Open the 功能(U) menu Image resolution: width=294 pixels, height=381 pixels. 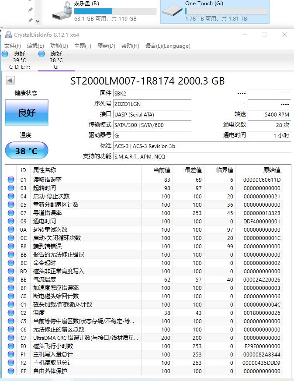tap(59, 46)
